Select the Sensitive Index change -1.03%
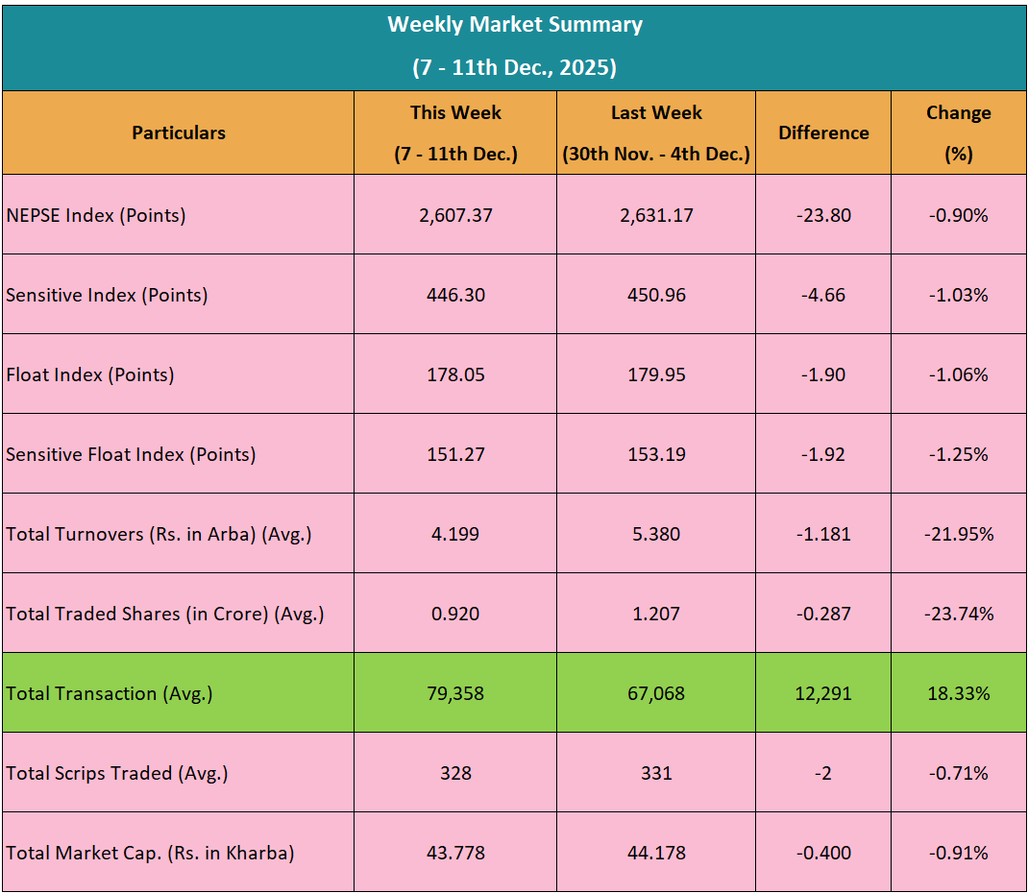 point(958,295)
